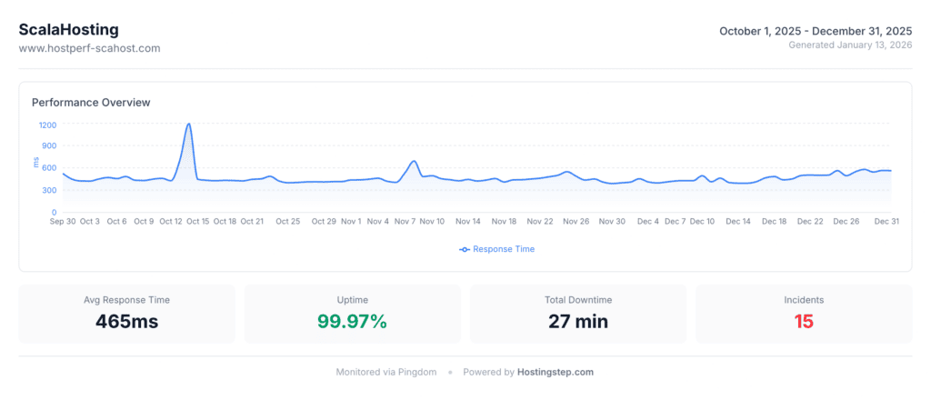Click the Sep 30 x-axis label
Image resolution: width=931 pixels, height=400 pixels.
pyautogui.click(x=63, y=221)
